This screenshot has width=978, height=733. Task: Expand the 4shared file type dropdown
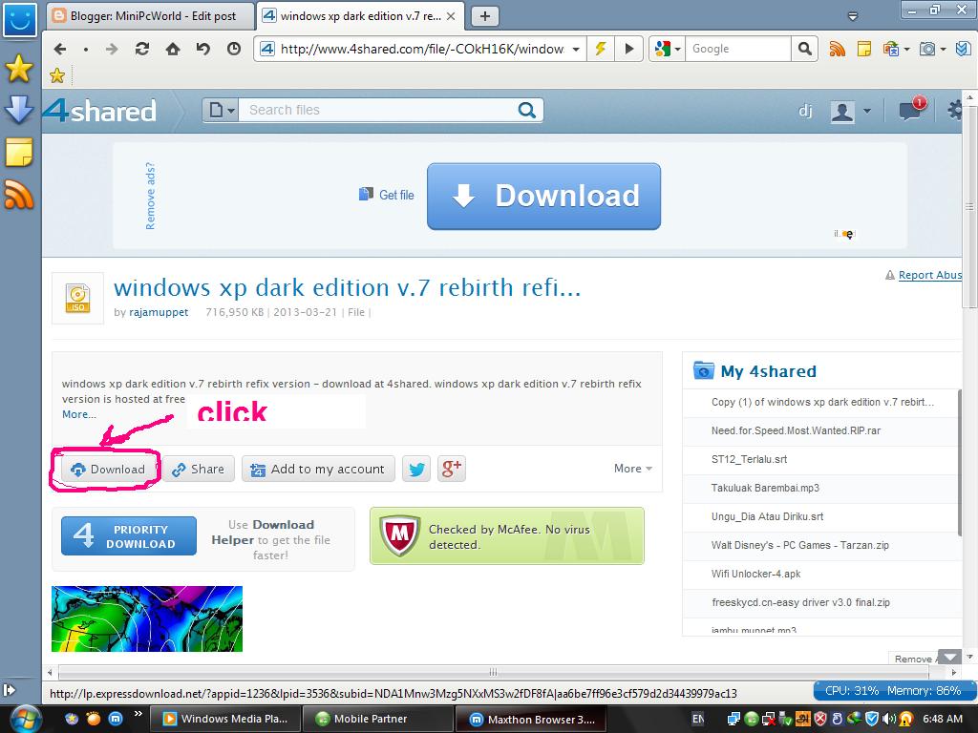[221, 111]
